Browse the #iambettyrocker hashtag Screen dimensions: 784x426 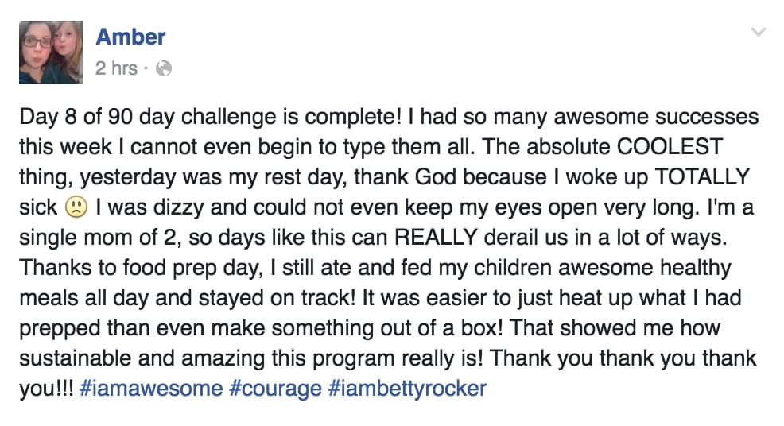coord(407,389)
